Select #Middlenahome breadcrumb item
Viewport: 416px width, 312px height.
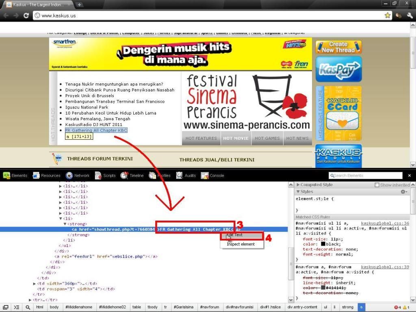(x=79, y=307)
